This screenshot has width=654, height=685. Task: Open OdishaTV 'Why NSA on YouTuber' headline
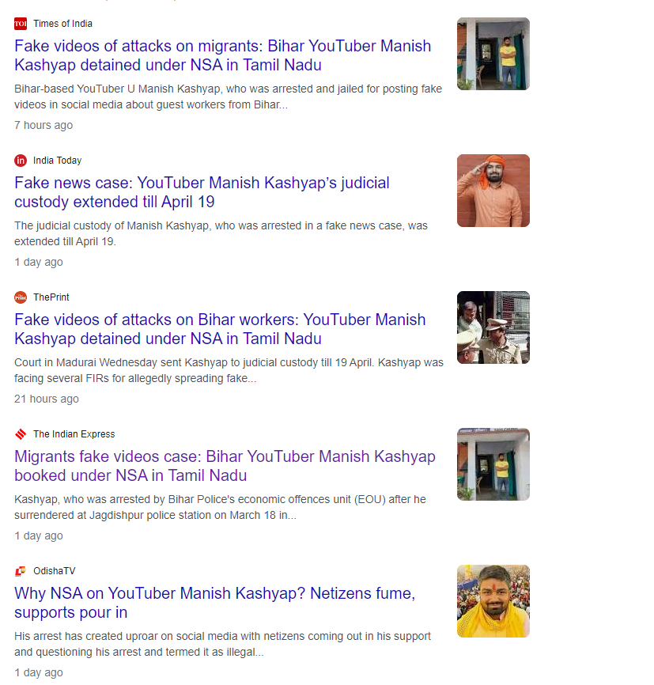(x=215, y=603)
